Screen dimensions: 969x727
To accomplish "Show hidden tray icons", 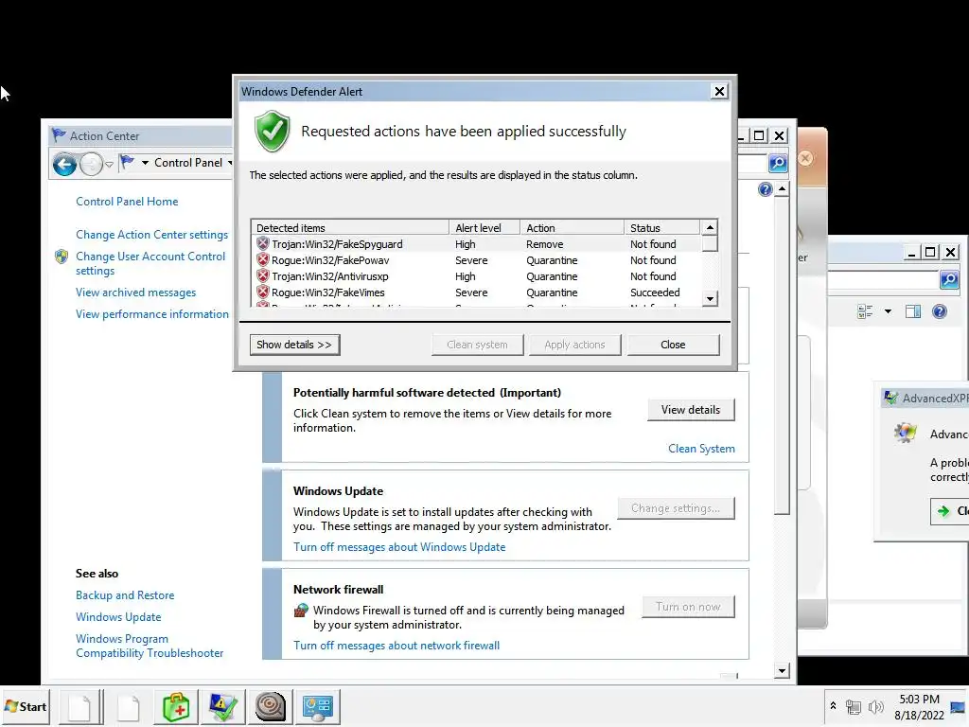I will click(833, 705).
